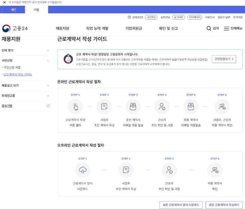Expand the 인재 찾기 sidebar chevron
The image size is (245, 209).
pyautogui.click(x=48, y=51)
